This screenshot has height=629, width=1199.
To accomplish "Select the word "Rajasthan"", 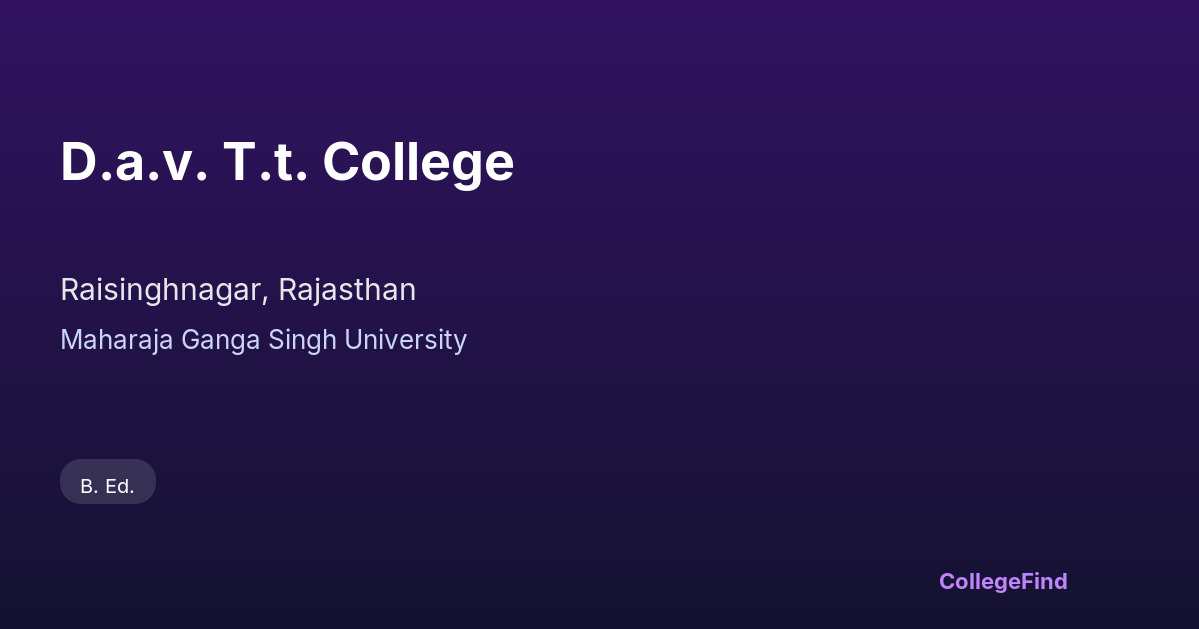I will pyautogui.click(x=347, y=290).
